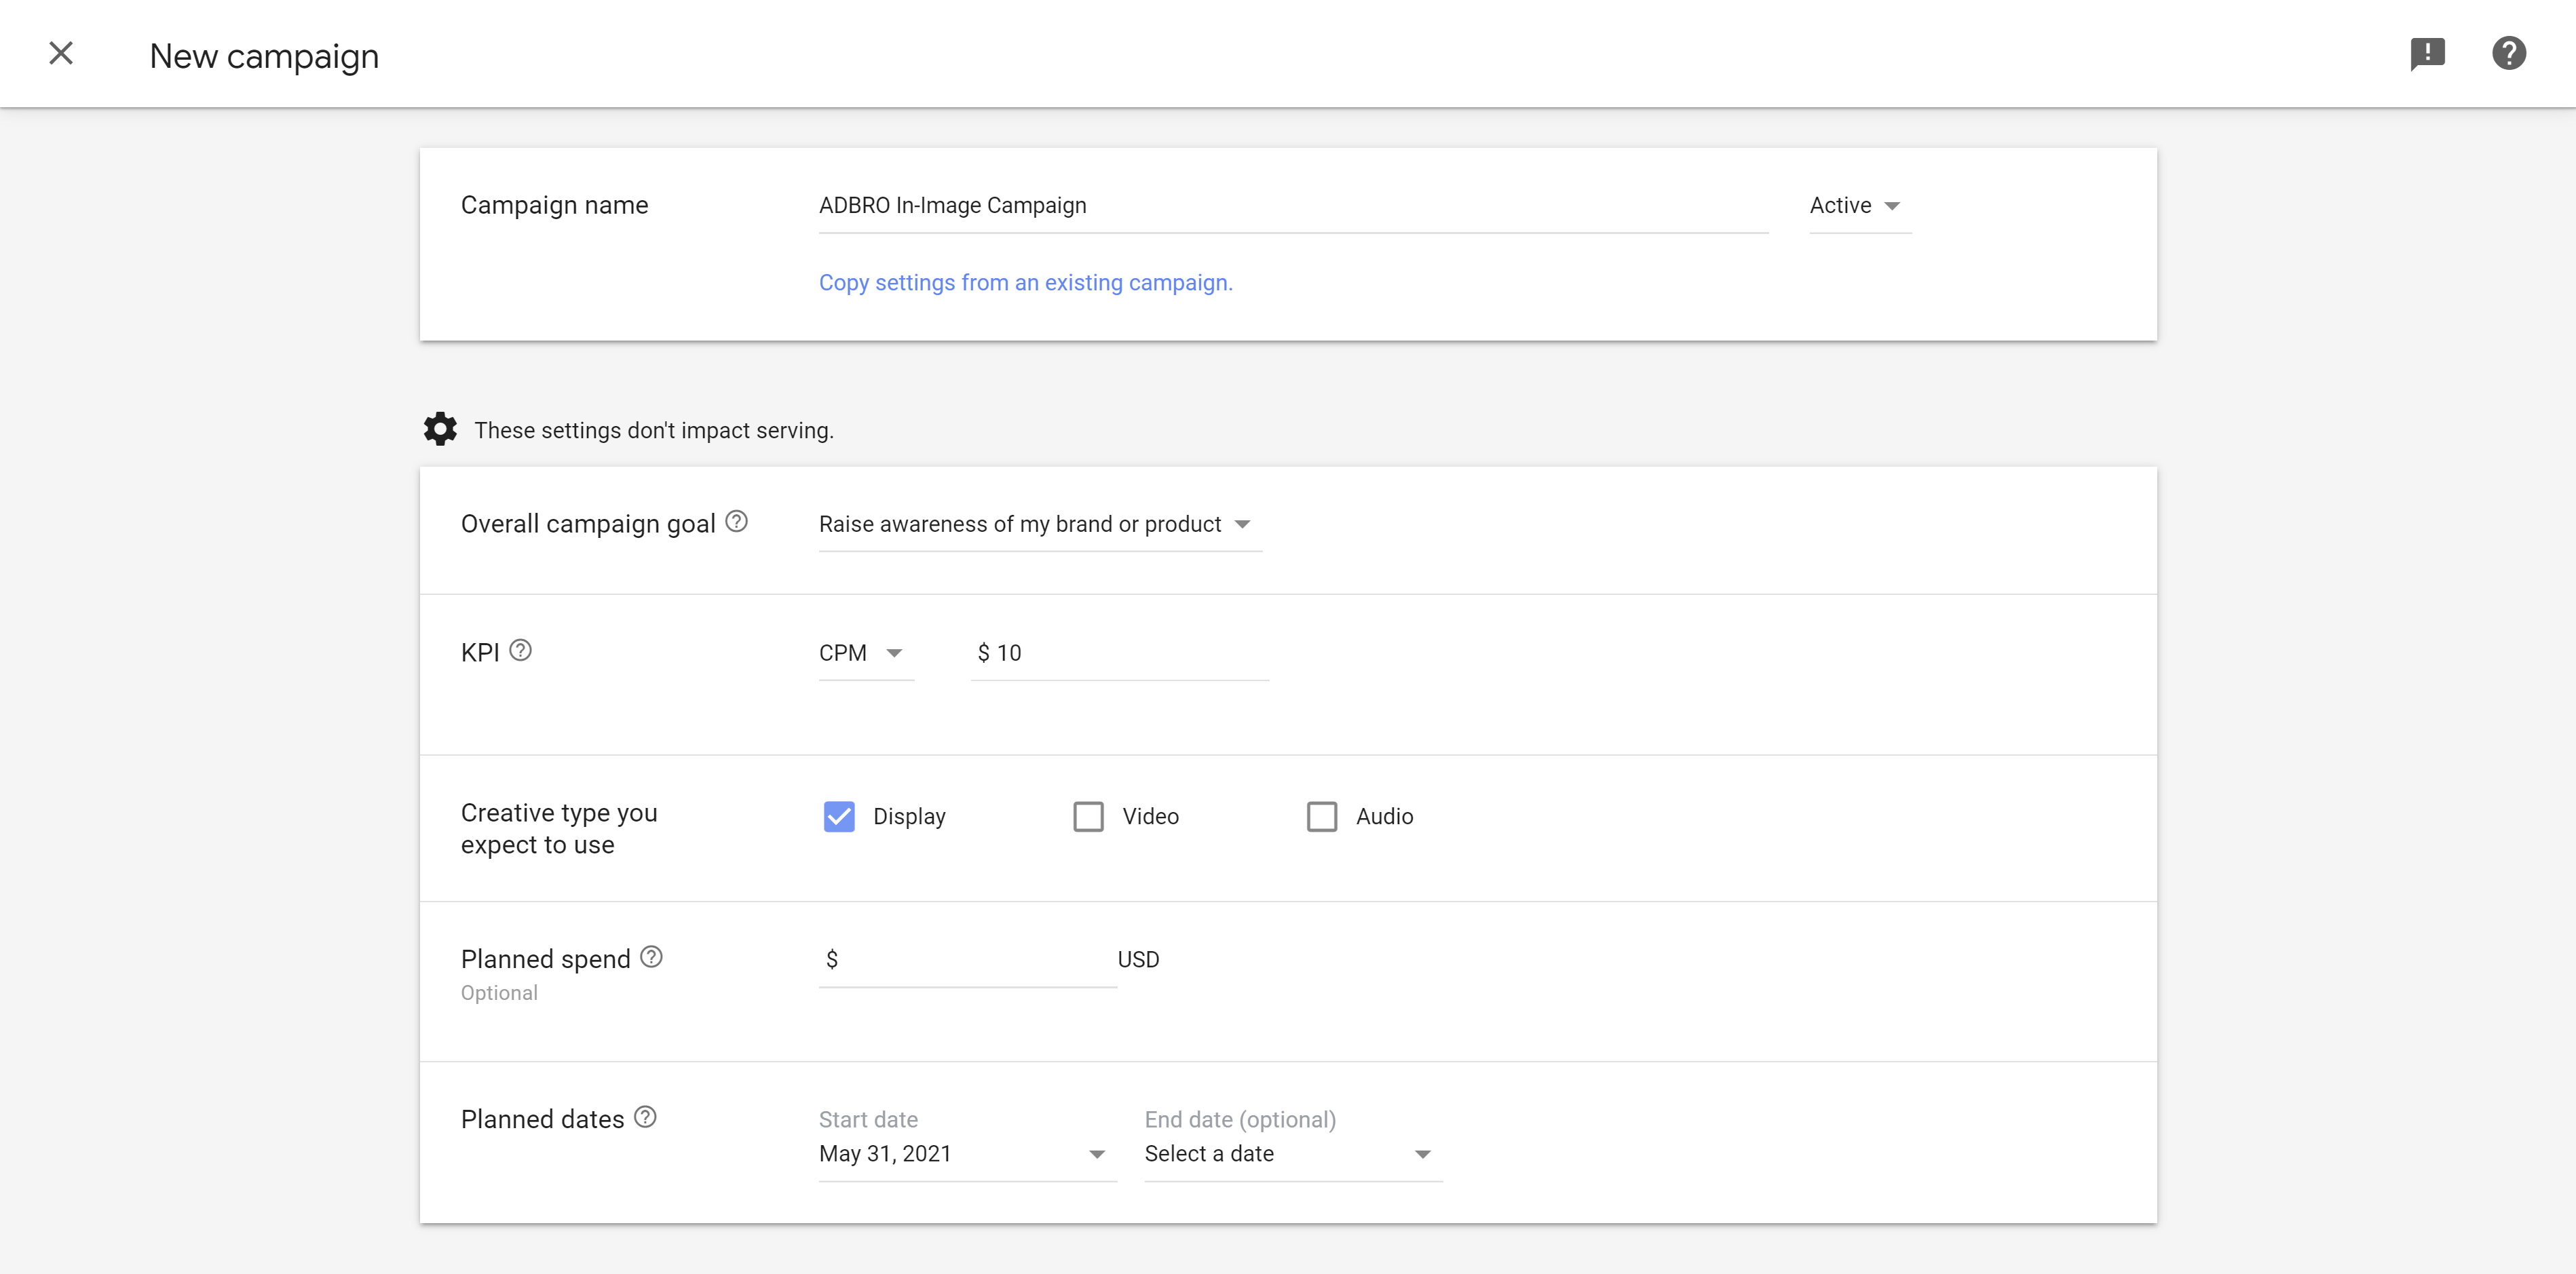Click the close X to exit New campaign
Viewport: 2576px width, 1274px height.
pyautogui.click(x=61, y=53)
